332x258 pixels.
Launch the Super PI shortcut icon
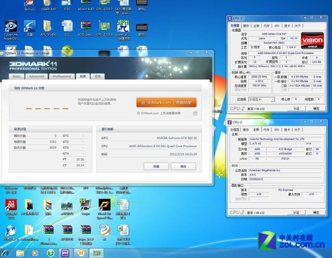[124, 30]
